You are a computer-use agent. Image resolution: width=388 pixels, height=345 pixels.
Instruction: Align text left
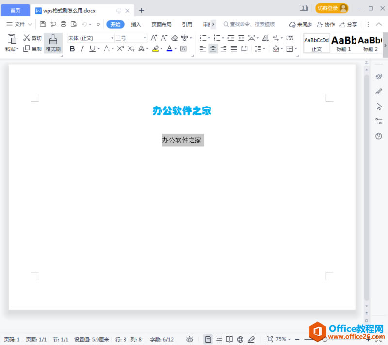(x=203, y=48)
